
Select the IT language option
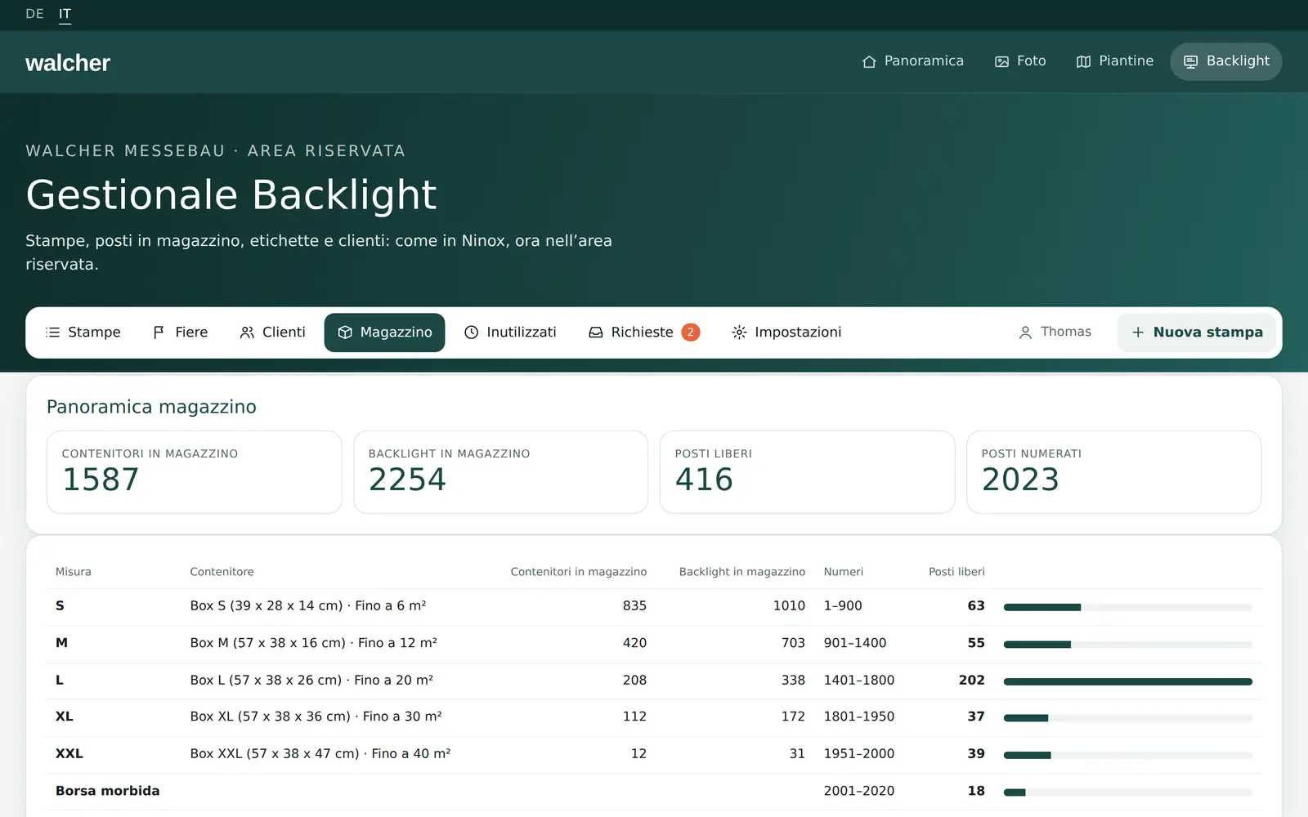[x=65, y=14]
